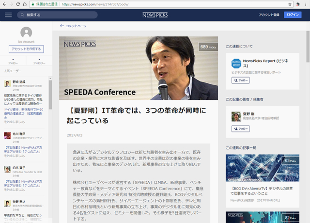This screenshot has height=223, width=310.
Task: Click the NewsPicks logo in top bar
Action: tap(155, 15)
